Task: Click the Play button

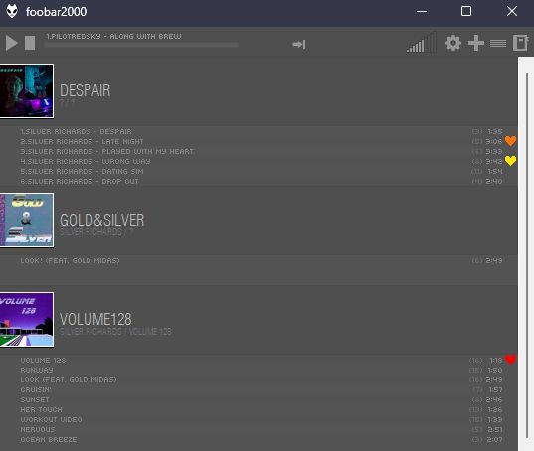Action: 12,43
